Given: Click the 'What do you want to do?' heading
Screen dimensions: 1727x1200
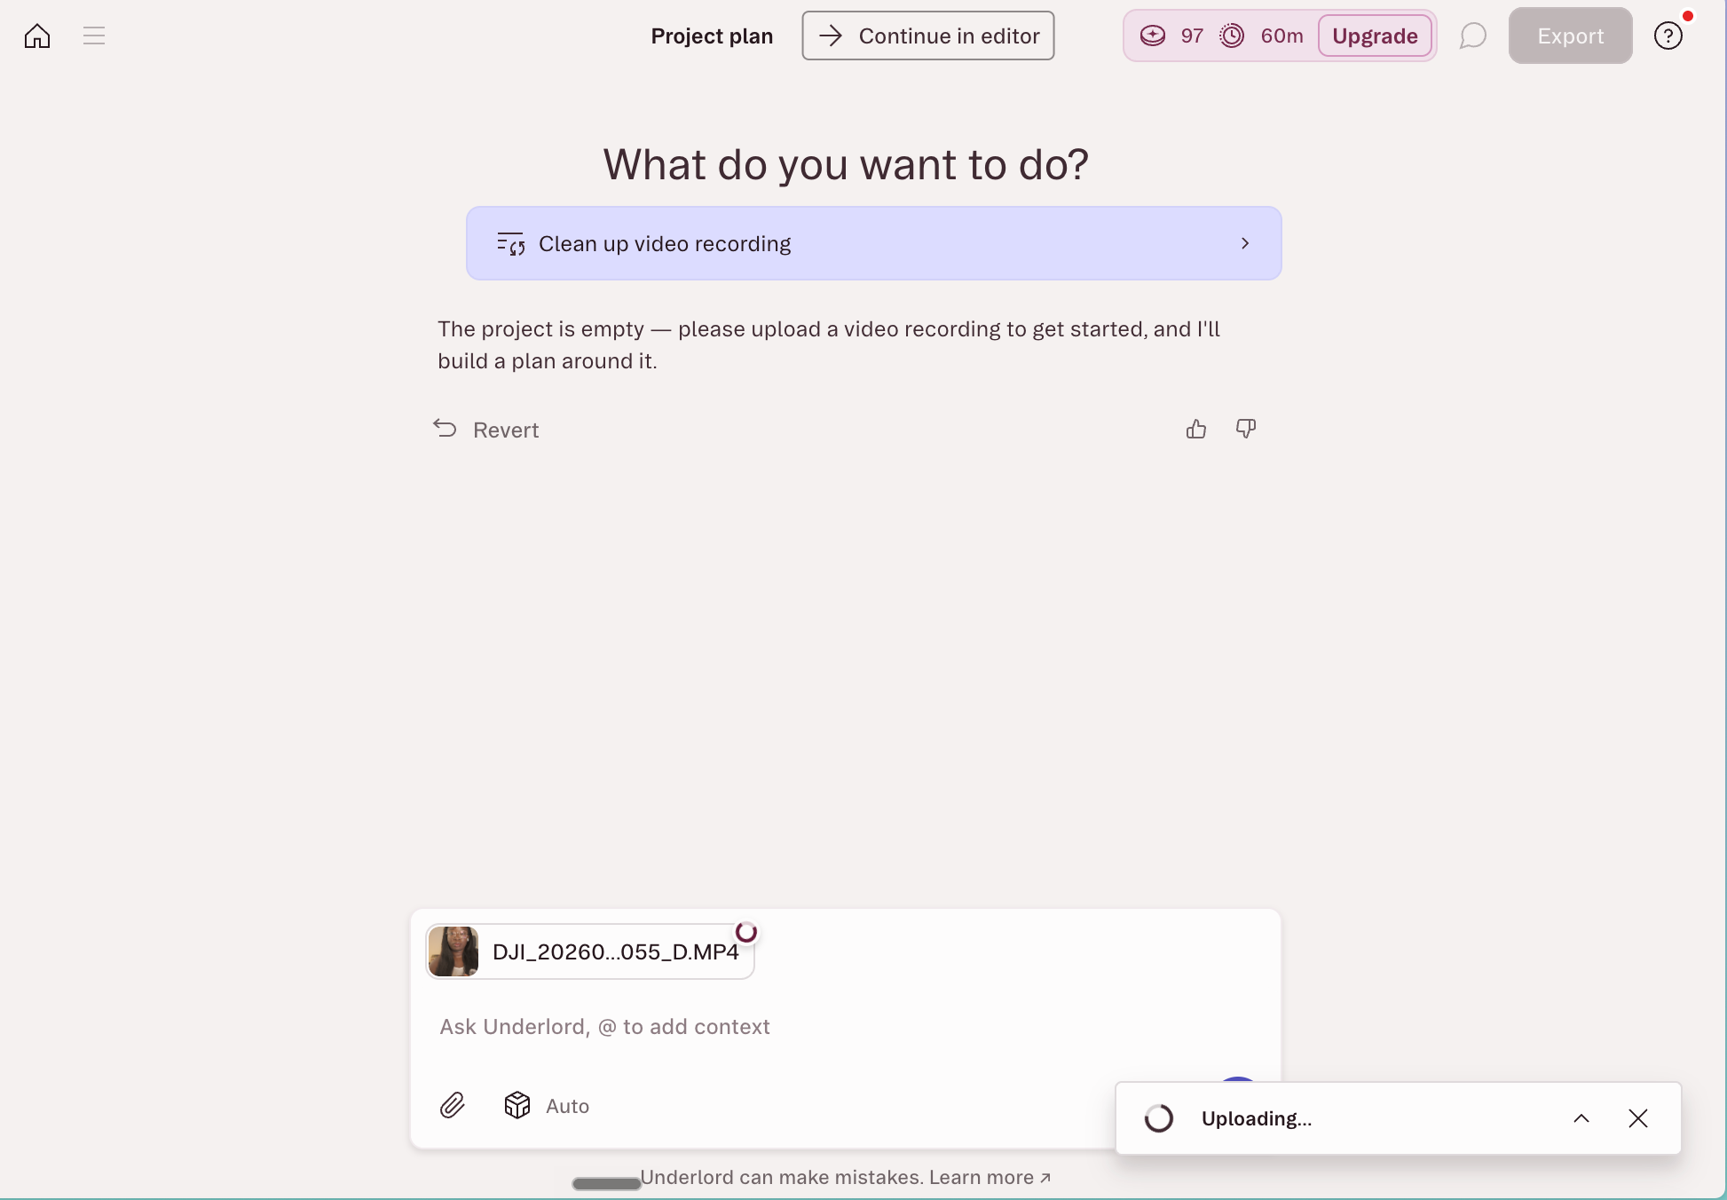Looking at the screenshot, I should point(846,164).
